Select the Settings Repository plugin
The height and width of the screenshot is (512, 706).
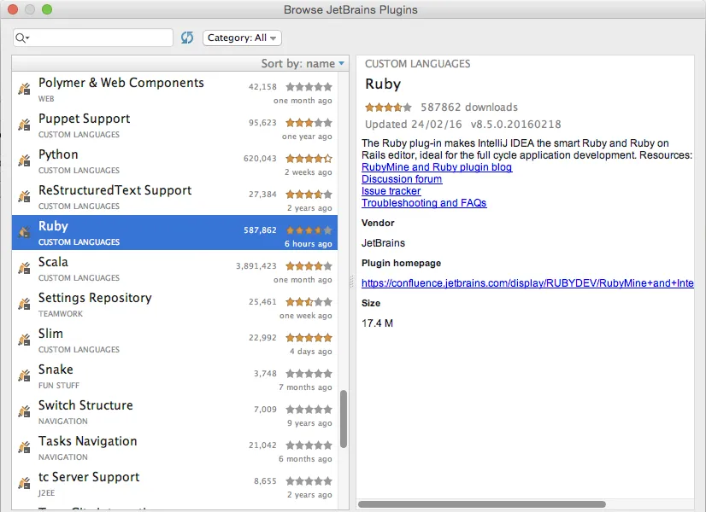(x=174, y=305)
